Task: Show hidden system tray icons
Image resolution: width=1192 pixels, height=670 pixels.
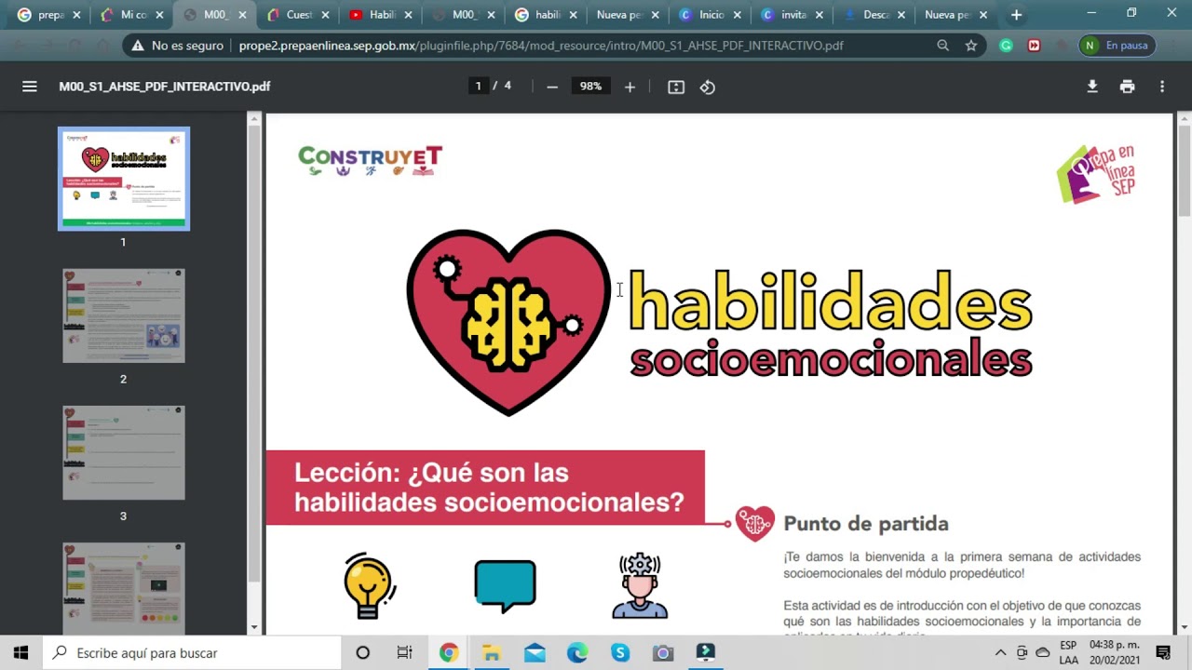Action: pyautogui.click(x=1001, y=653)
